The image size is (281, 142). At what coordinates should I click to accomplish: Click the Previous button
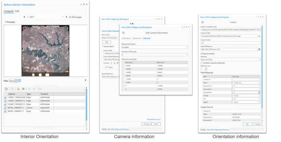(x=146, y=124)
